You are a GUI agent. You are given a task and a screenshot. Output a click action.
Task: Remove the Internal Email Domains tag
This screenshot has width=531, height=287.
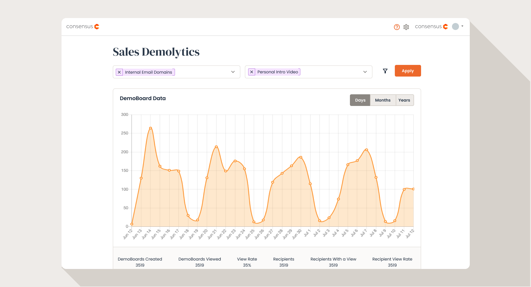119,72
